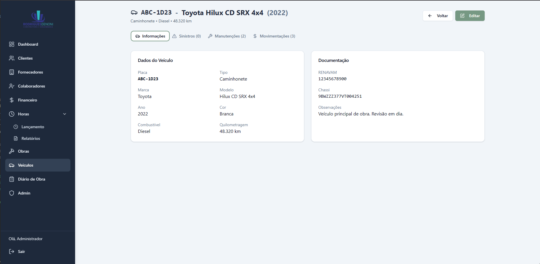Click the Obras hammer icon
The width and height of the screenshot is (540, 264).
(12, 151)
